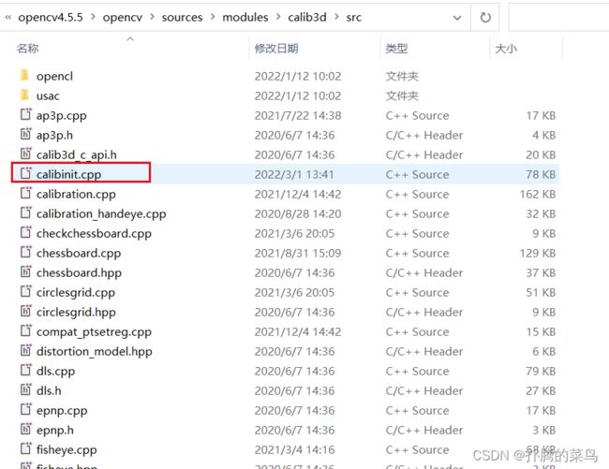
Task: Select the dls.h file icon
Action: (25, 389)
